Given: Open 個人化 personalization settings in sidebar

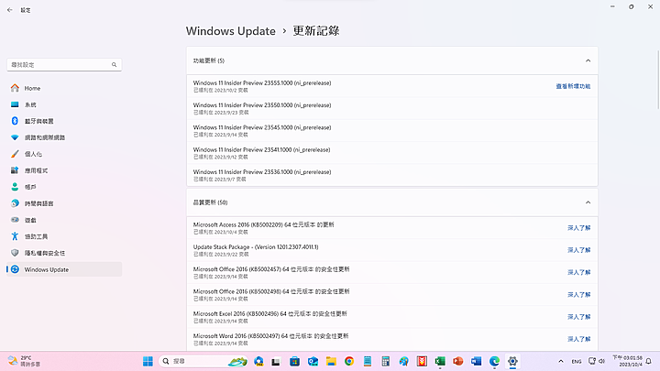Looking at the screenshot, I should pyautogui.click(x=64, y=154).
